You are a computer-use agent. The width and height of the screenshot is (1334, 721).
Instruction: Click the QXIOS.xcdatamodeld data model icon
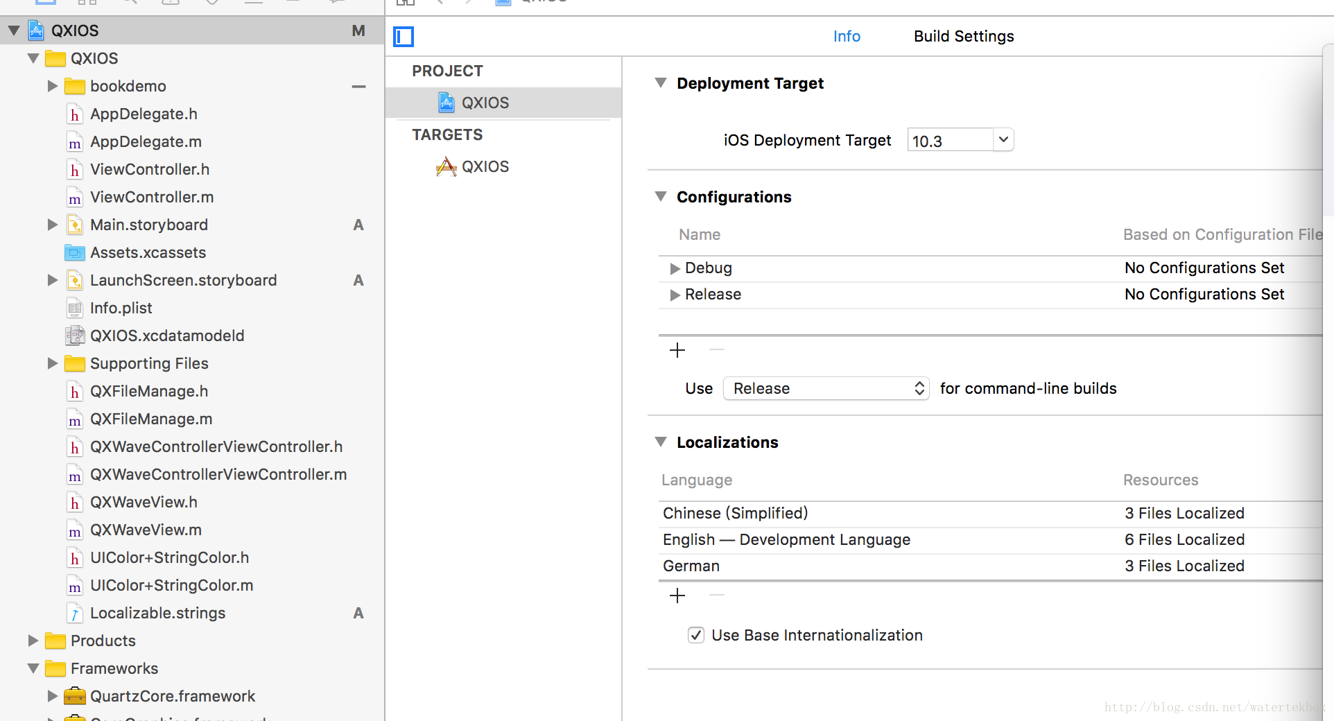[x=75, y=336]
